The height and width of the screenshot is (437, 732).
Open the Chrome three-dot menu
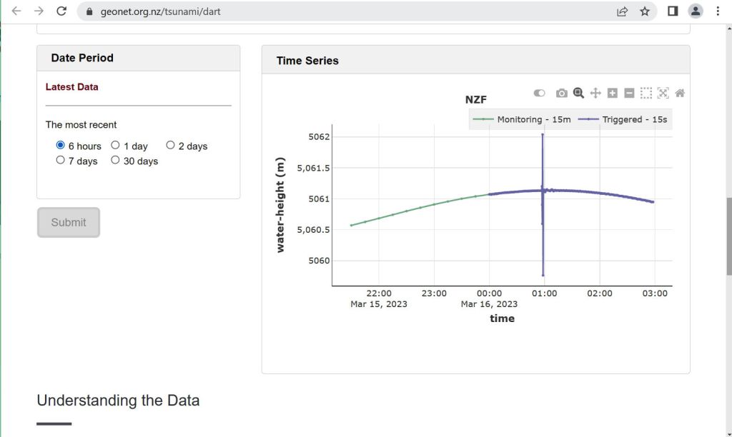pyautogui.click(x=717, y=11)
